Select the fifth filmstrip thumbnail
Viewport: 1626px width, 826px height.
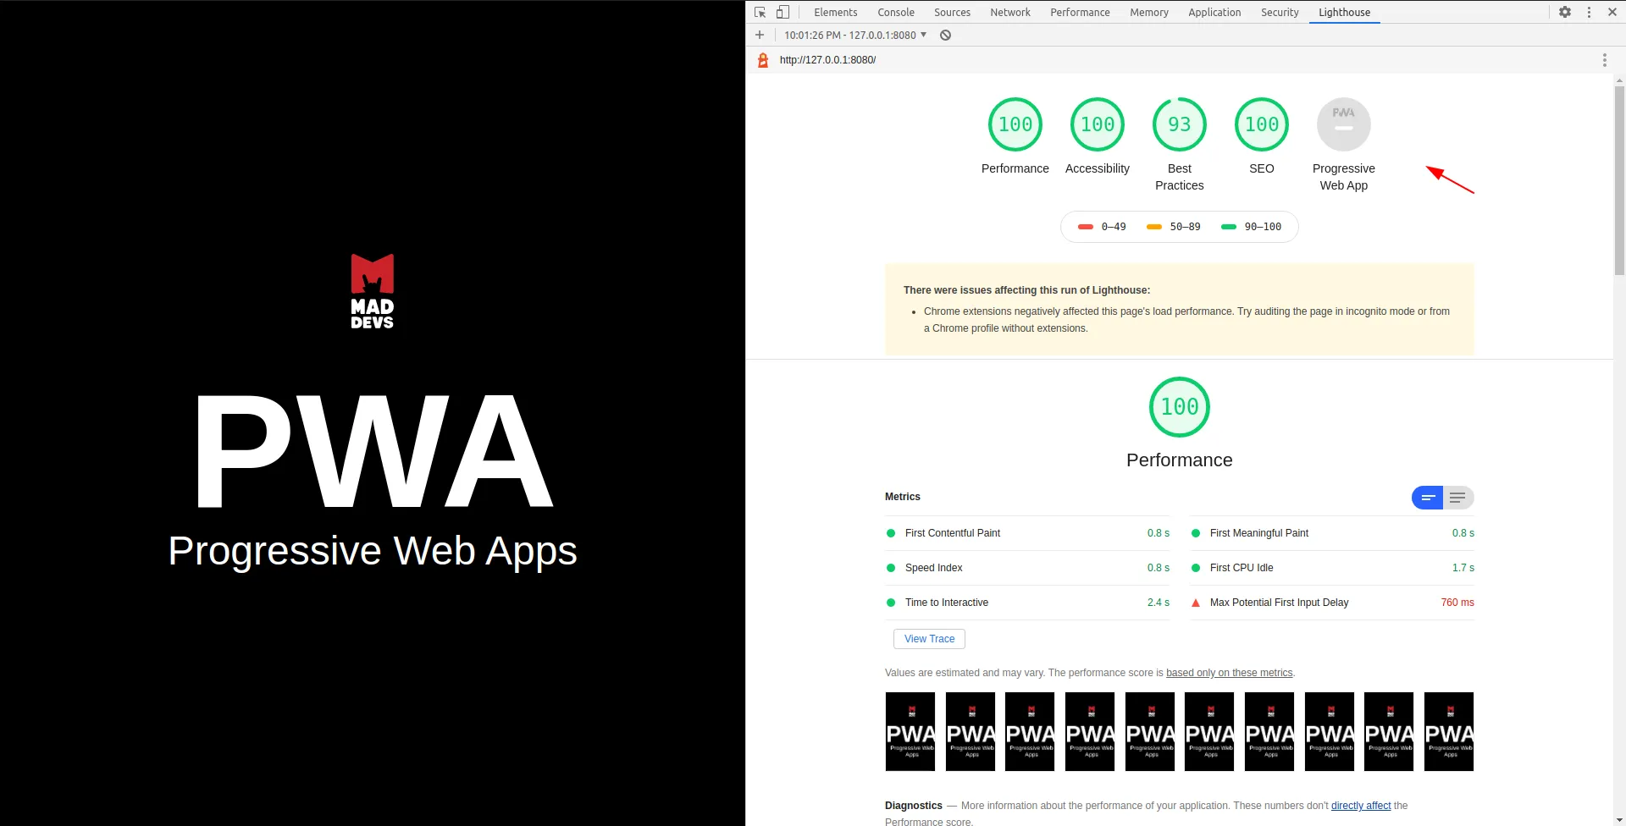point(1150,732)
